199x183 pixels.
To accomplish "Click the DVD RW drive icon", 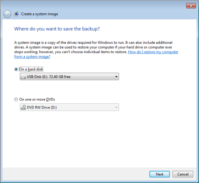I will coord(23,107).
